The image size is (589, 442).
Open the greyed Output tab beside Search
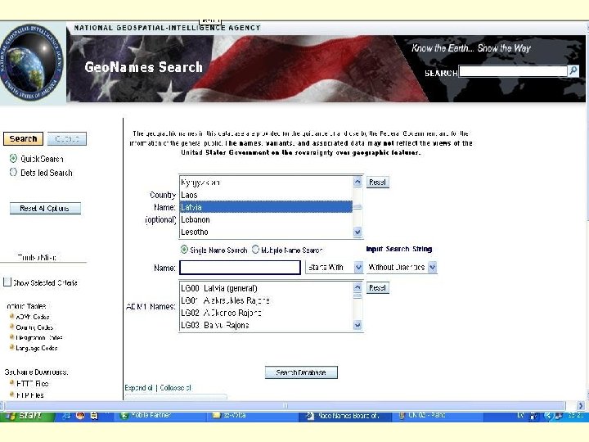(67, 138)
